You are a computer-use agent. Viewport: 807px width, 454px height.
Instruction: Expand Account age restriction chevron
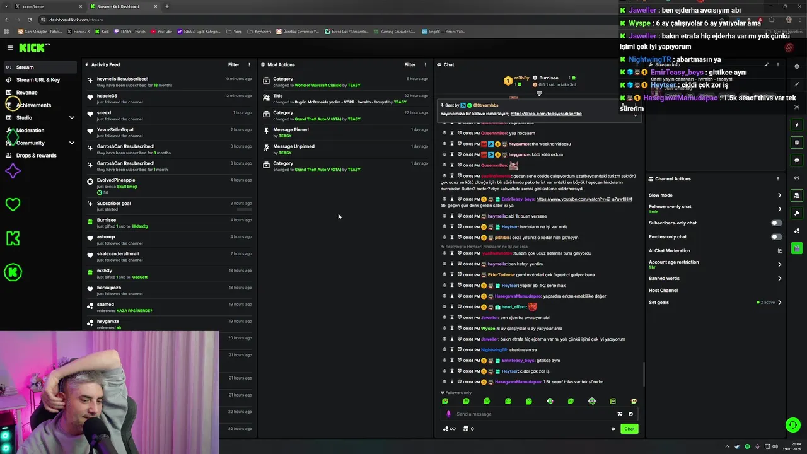click(779, 264)
